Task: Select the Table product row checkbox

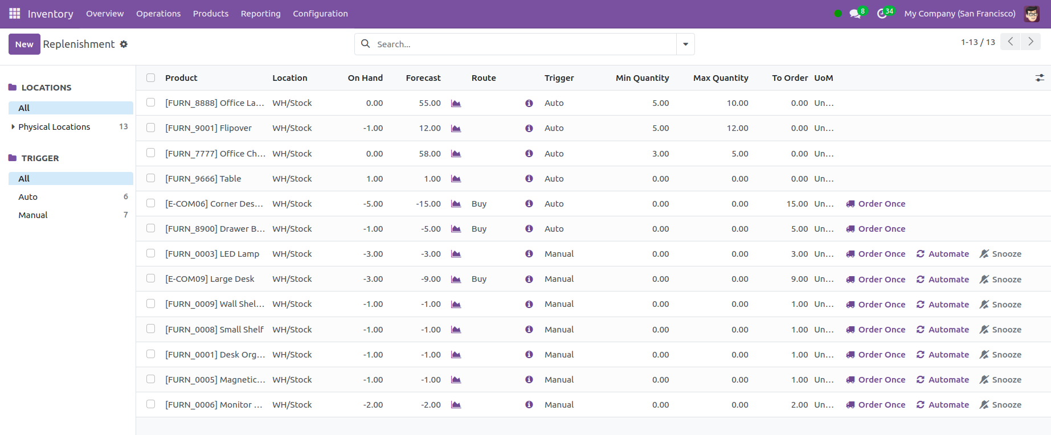Action: pos(150,178)
